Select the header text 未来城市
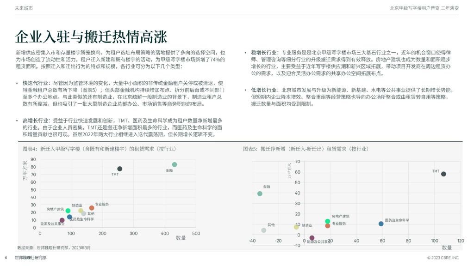 pos(24,8)
